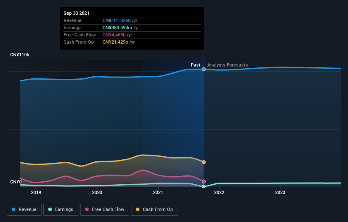The image size is (348, 222).
Task: Click the 2022 x-axis label
Action: point(219,192)
